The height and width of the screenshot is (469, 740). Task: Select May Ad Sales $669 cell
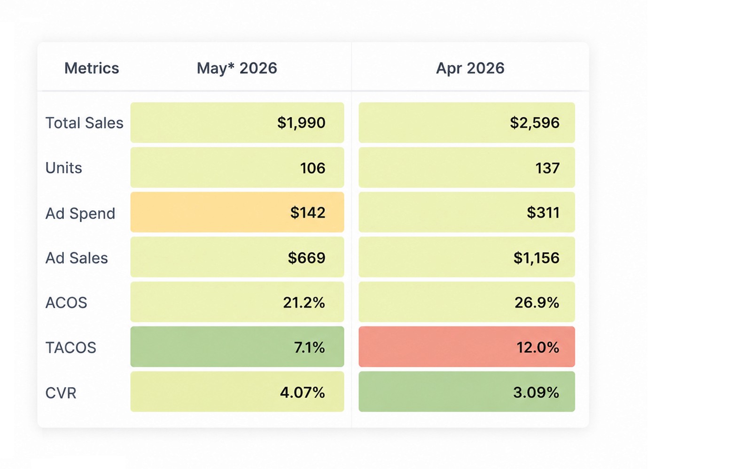[x=237, y=257]
